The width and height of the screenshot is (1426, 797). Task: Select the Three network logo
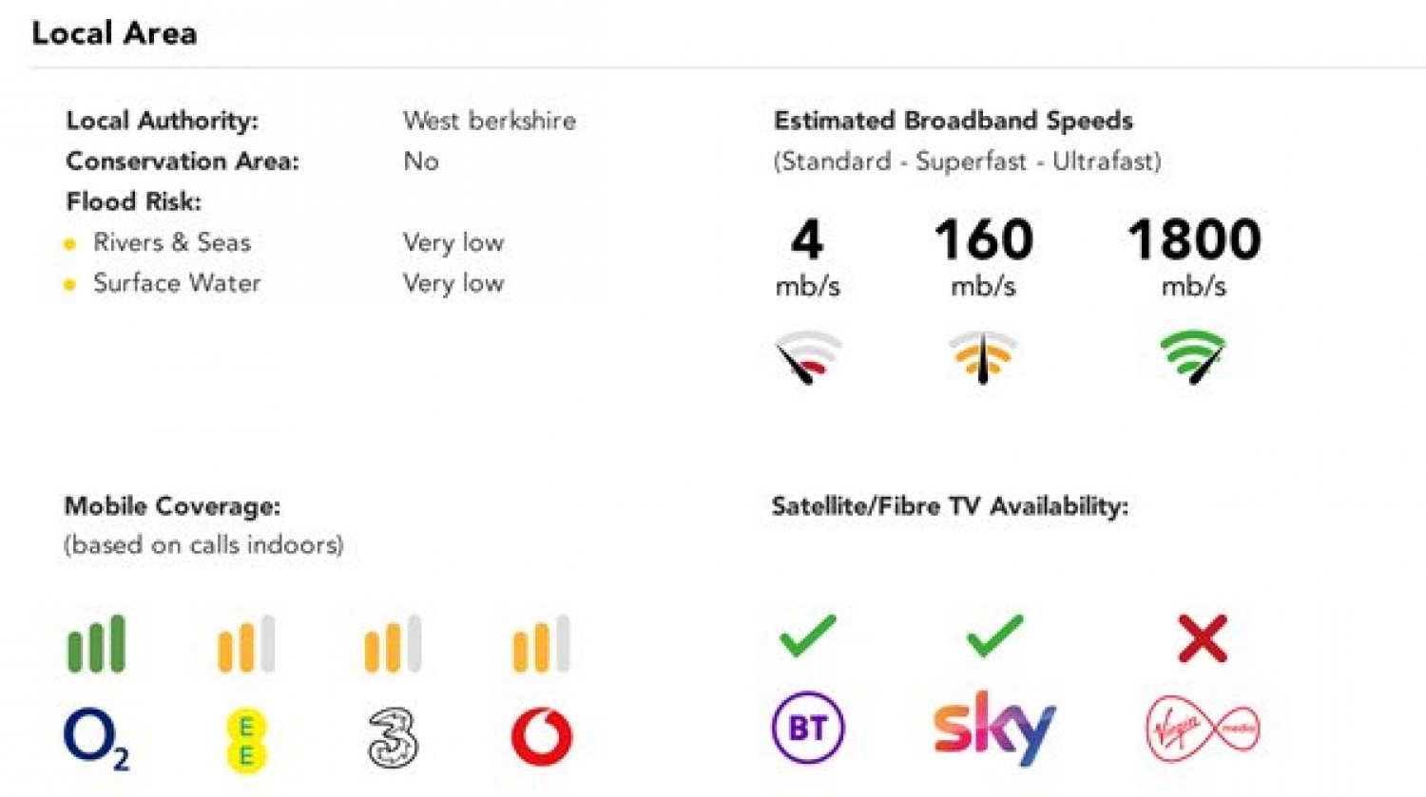[x=393, y=738]
